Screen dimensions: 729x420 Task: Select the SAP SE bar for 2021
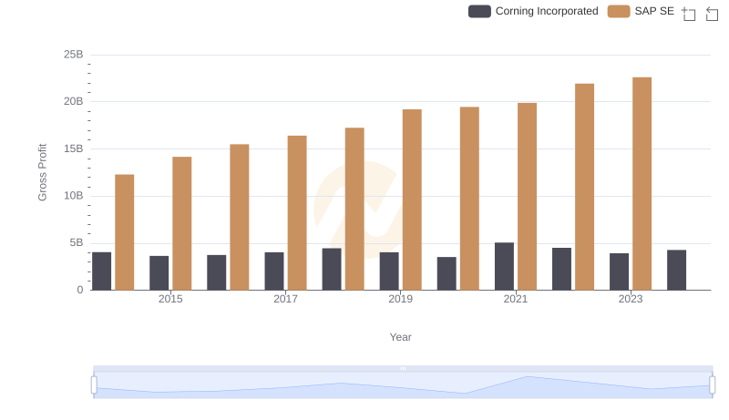528,197
